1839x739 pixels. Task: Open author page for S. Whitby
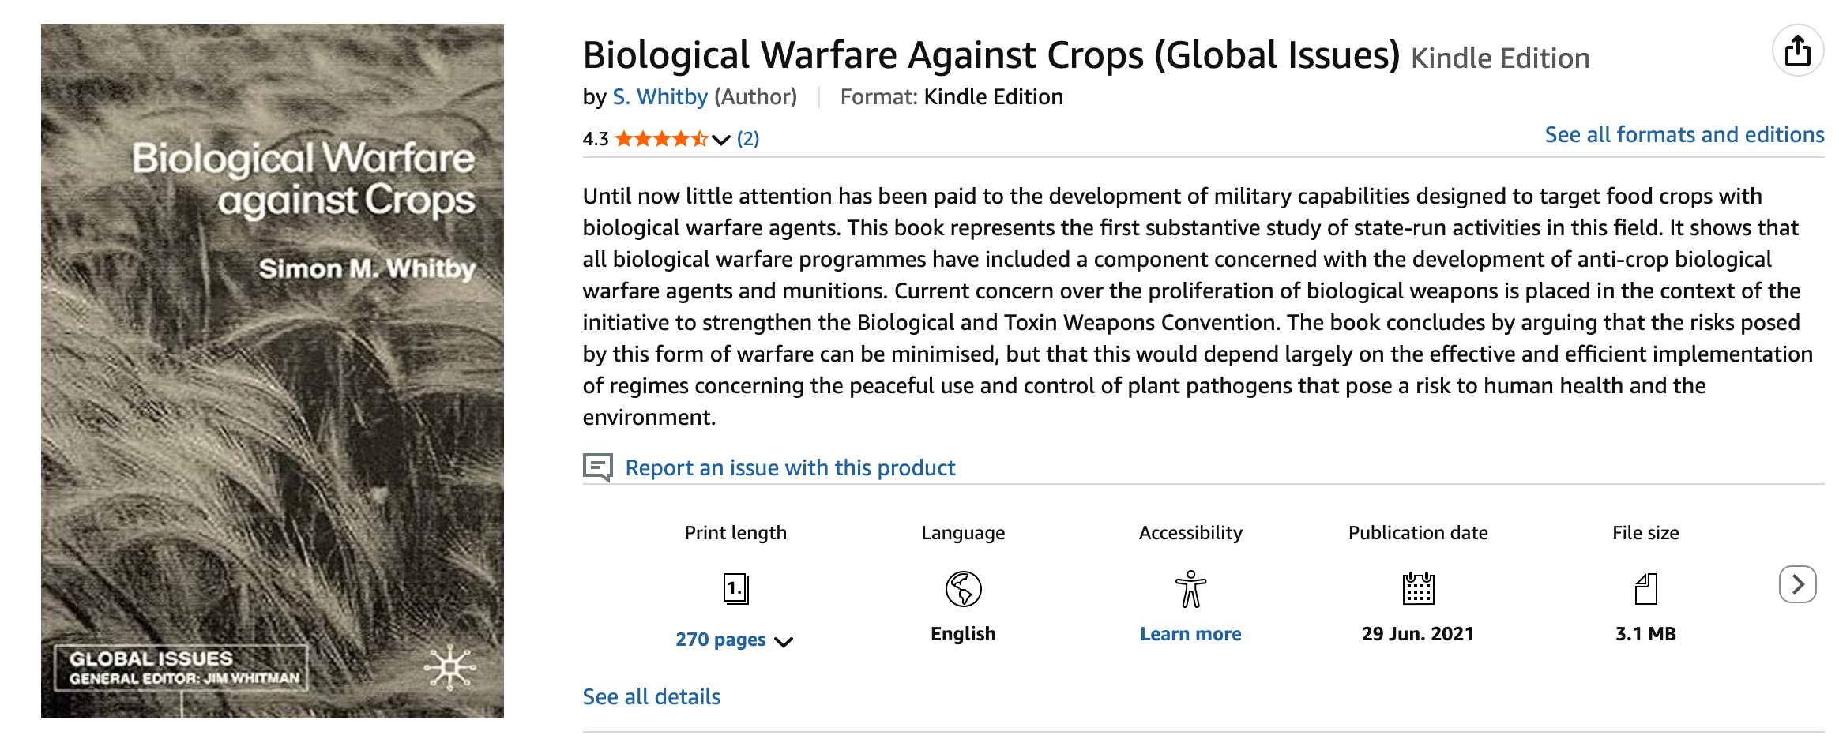pos(660,96)
